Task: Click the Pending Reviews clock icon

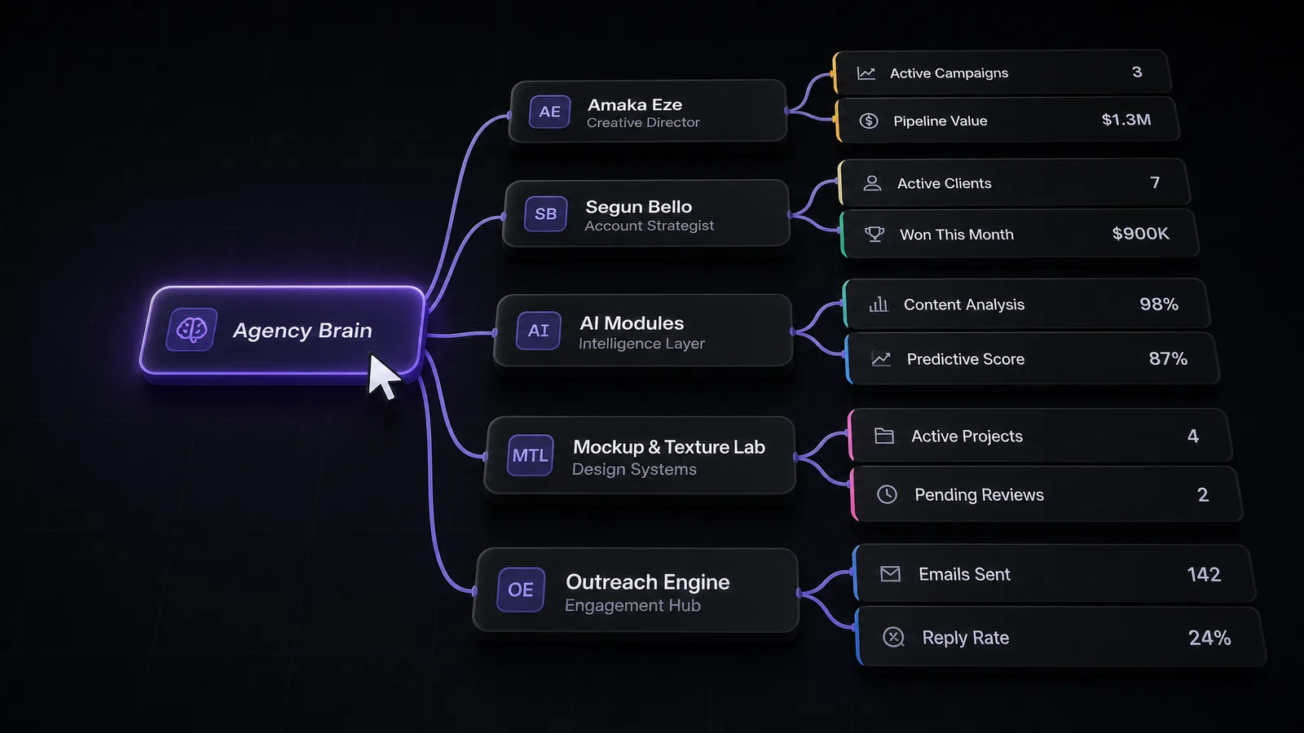Action: click(x=888, y=494)
